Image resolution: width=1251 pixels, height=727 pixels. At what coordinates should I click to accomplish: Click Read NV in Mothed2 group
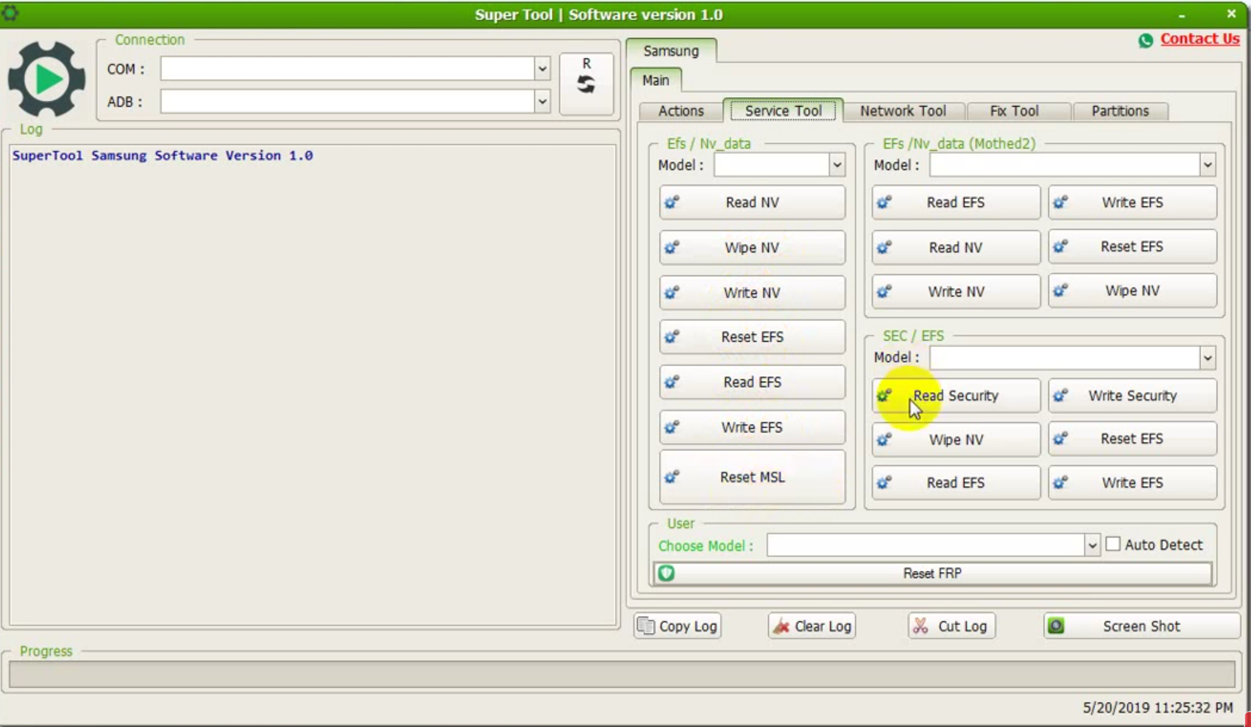click(x=956, y=247)
